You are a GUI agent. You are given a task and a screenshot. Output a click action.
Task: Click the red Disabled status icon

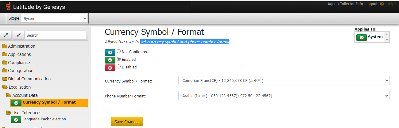pyautogui.click(x=110, y=68)
